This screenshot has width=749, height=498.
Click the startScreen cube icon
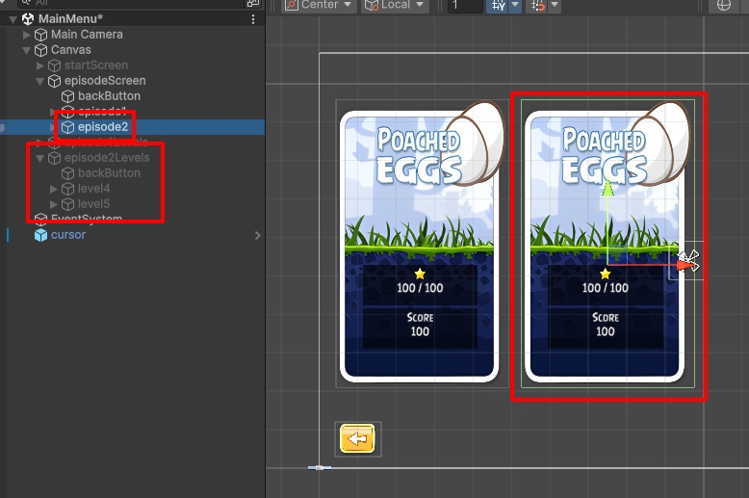click(55, 66)
